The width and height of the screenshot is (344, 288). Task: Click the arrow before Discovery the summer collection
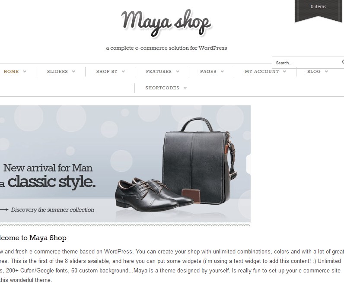click(x=4, y=210)
